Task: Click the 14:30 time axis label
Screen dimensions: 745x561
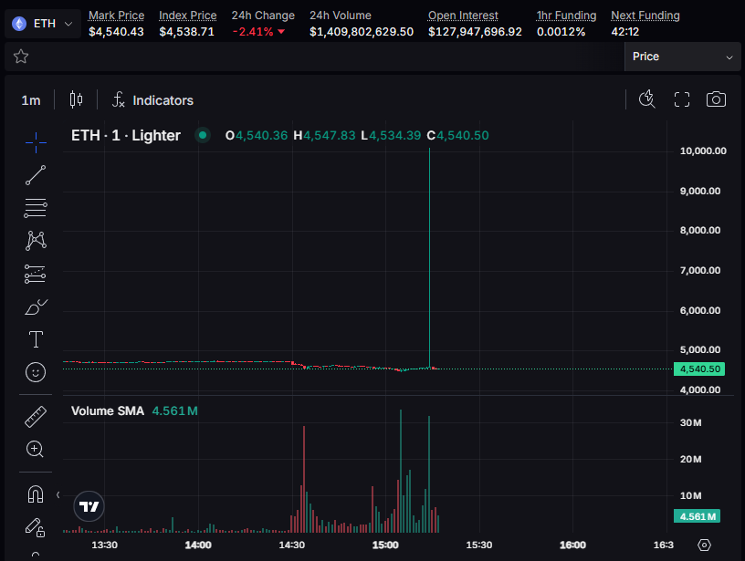Action: point(292,545)
